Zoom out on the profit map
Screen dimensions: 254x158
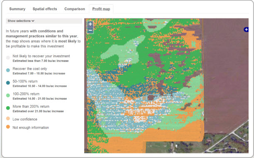click(x=90, y=30)
